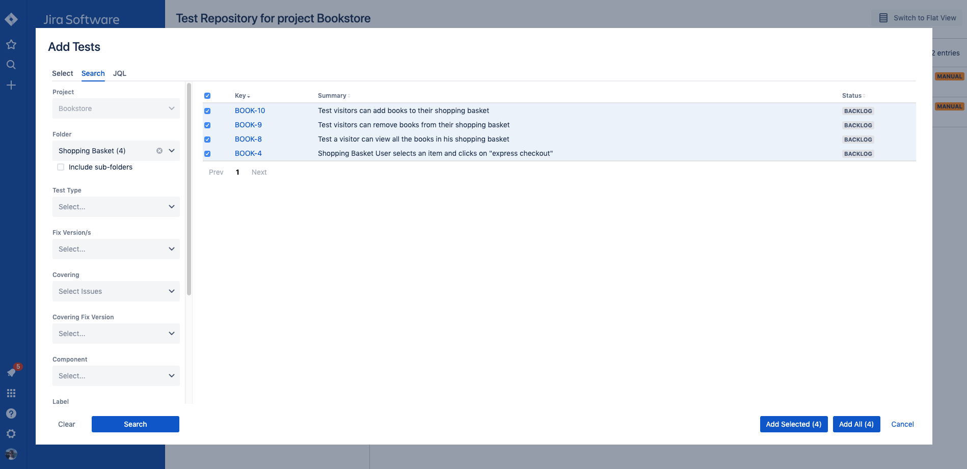Open the user profile avatar
The width and height of the screenshot is (967, 469).
pyautogui.click(x=11, y=454)
